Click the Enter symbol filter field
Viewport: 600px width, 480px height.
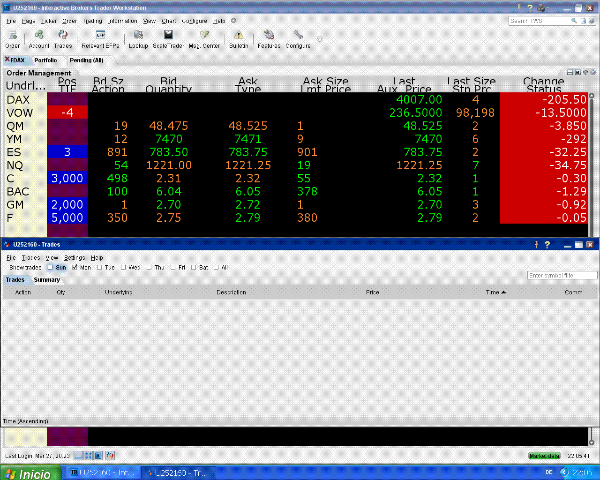point(562,275)
